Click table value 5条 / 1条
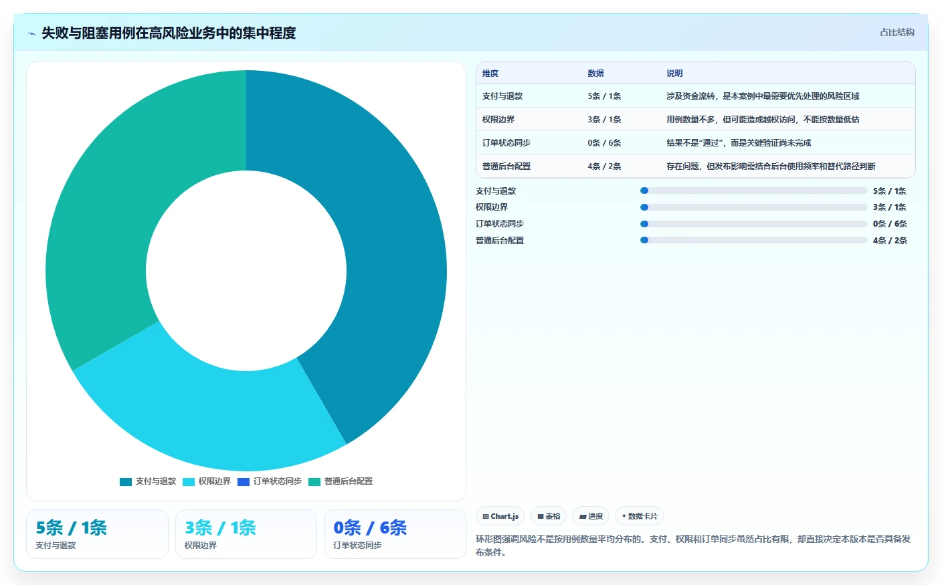The image size is (942, 585). point(604,96)
